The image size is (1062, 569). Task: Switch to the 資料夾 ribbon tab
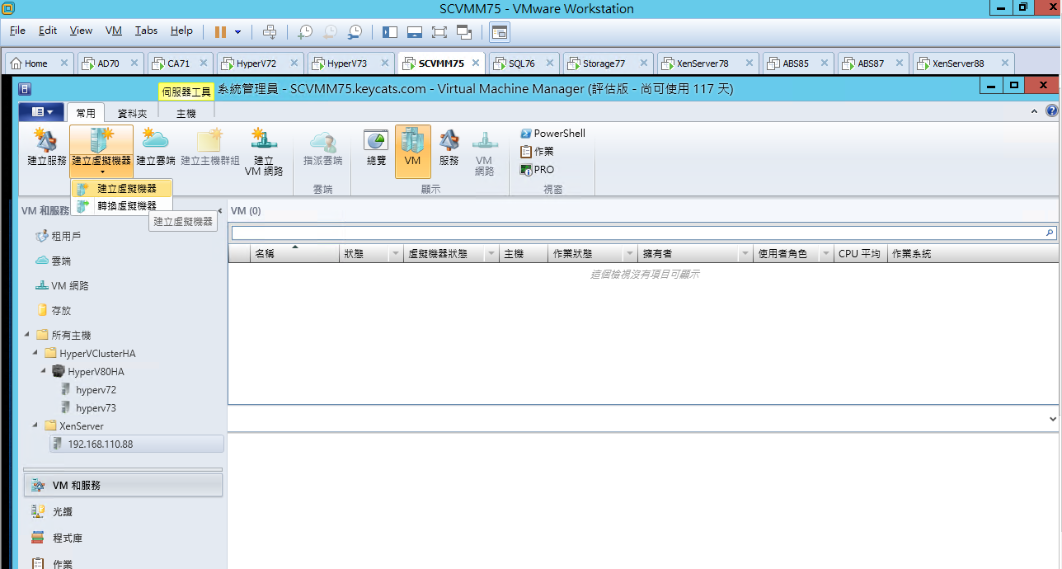(x=132, y=113)
